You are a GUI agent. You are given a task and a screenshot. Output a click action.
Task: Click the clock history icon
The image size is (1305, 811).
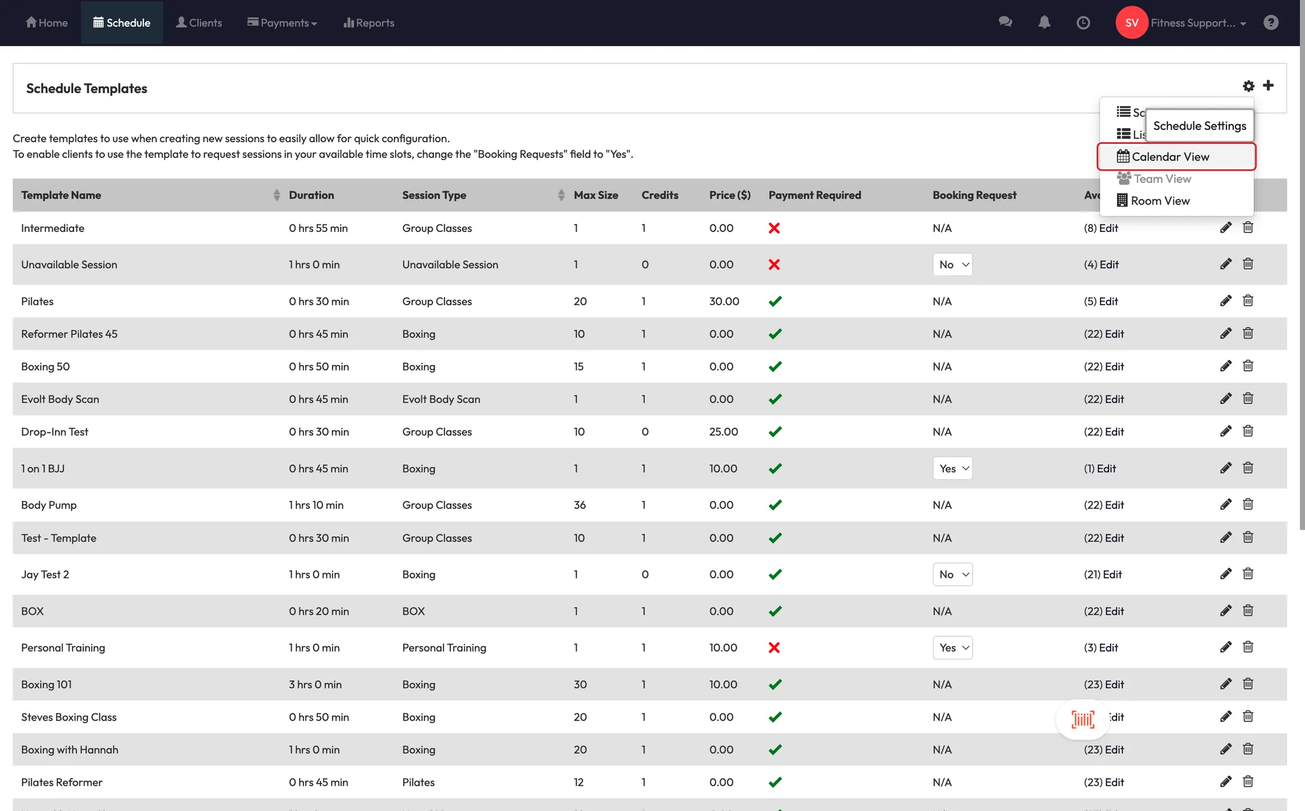[1083, 23]
